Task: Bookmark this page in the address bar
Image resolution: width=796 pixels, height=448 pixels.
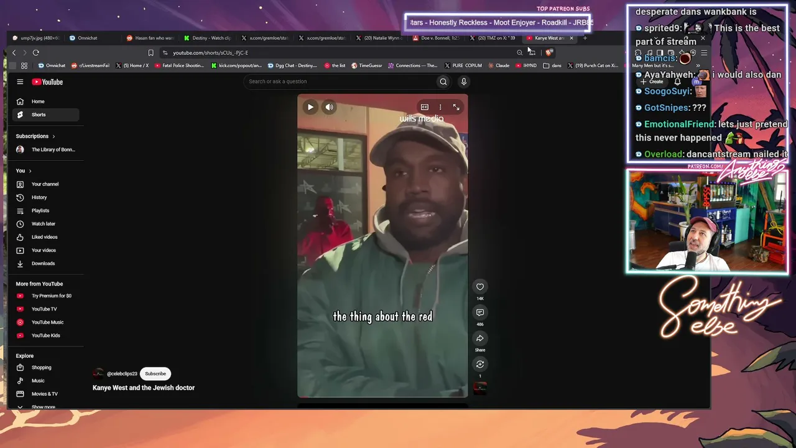Action: click(x=150, y=53)
